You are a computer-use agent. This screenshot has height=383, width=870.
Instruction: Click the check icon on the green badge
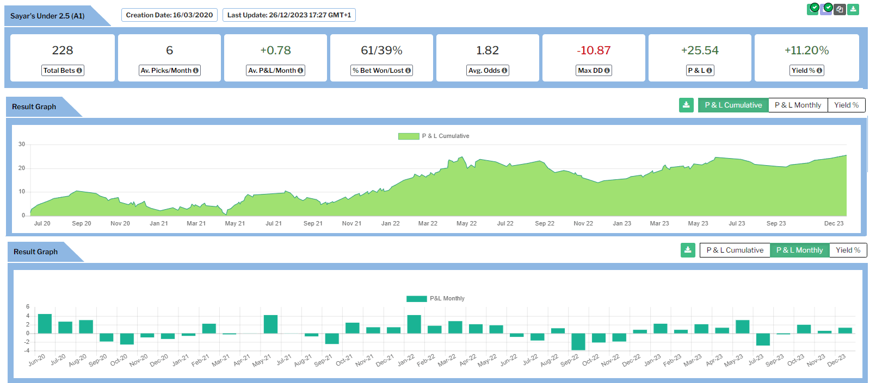(x=814, y=8)
